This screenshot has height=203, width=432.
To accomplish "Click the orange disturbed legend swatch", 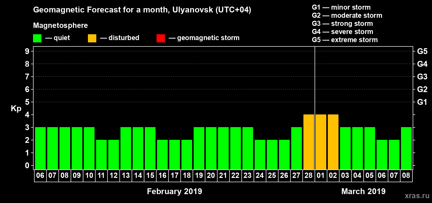I will [x=92, y=38].
